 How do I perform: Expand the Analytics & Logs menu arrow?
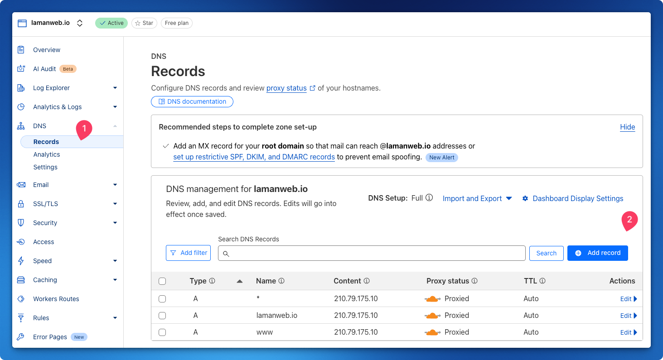(x=115, y=107)
